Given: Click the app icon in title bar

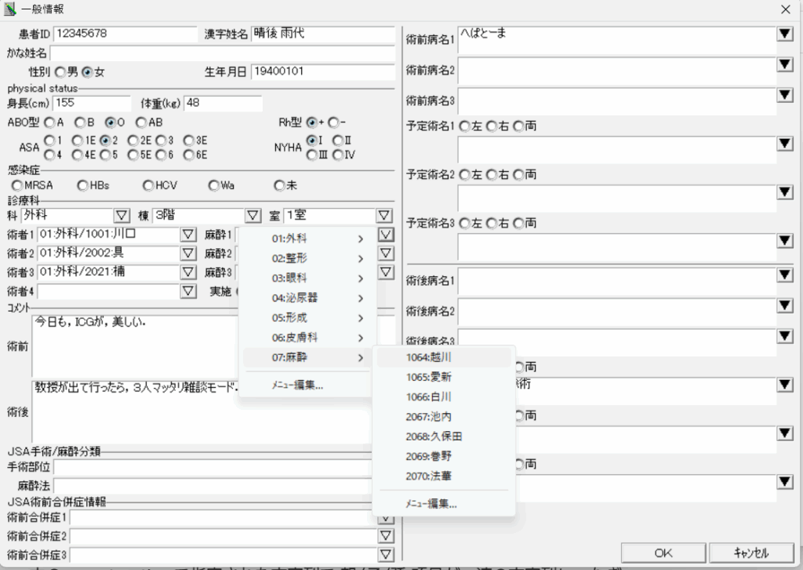Looking at the screenshot, I should point(10,9).
